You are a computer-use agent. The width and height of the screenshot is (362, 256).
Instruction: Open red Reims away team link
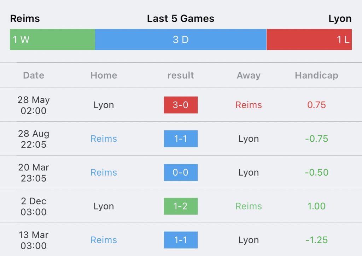click(x=249, y=105)
